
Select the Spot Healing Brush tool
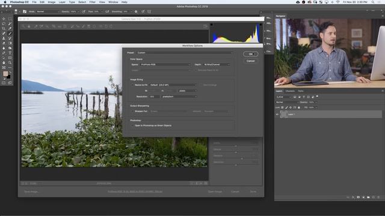(x=4, y=34)
